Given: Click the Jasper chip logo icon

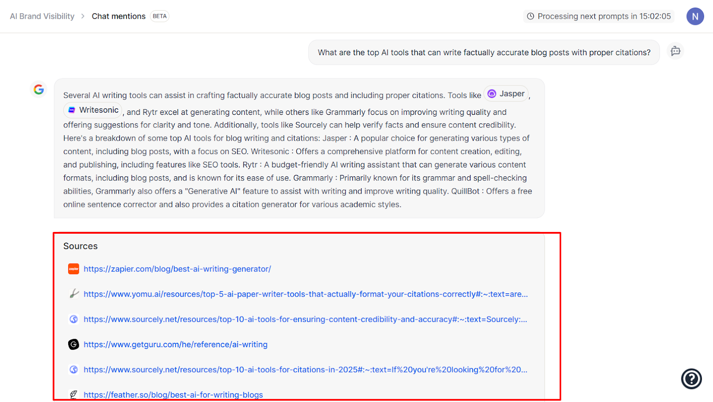Looking at the screenshot, I should [x=492, y=94].
